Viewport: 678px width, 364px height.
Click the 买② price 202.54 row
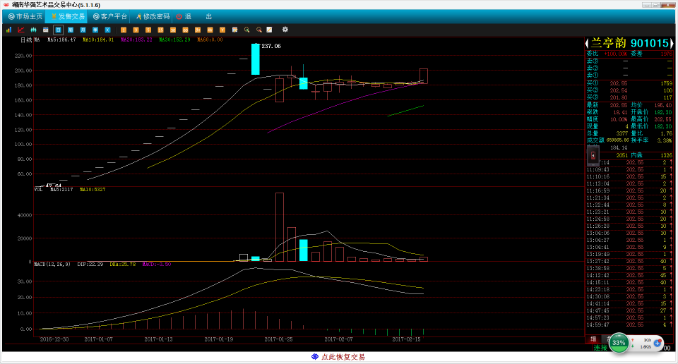pos(629,90)
